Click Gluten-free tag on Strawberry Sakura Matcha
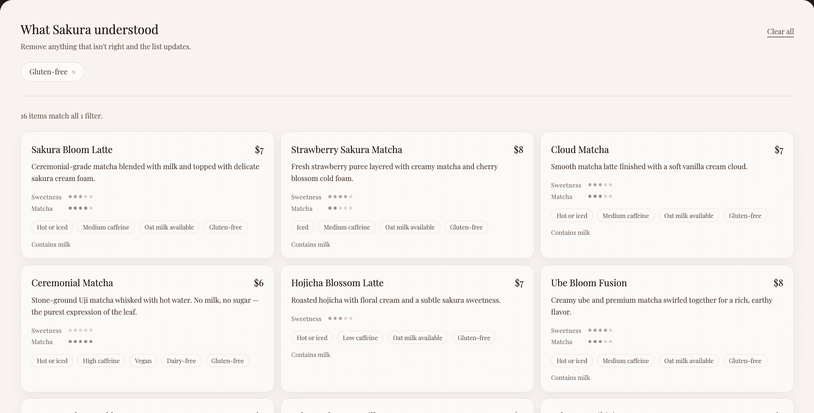The width and height of the screenshot is (814, 413). [466, 227]
